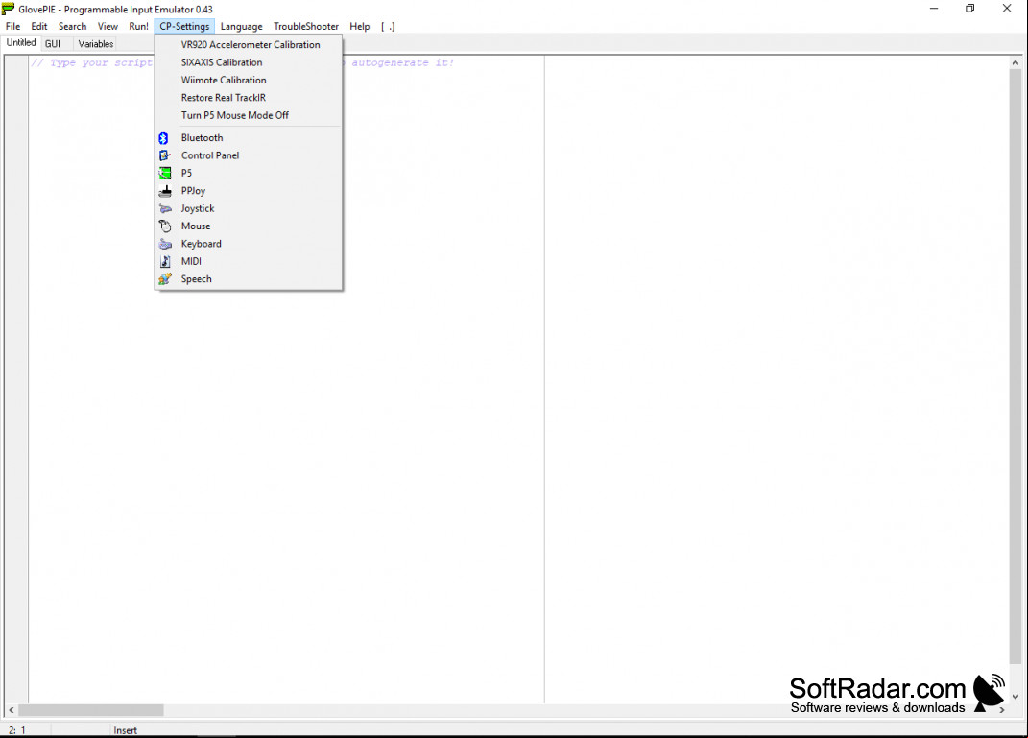Click the Mouse icon in the menu
This screenshot has width=1028, height=738.
[165, 226]
